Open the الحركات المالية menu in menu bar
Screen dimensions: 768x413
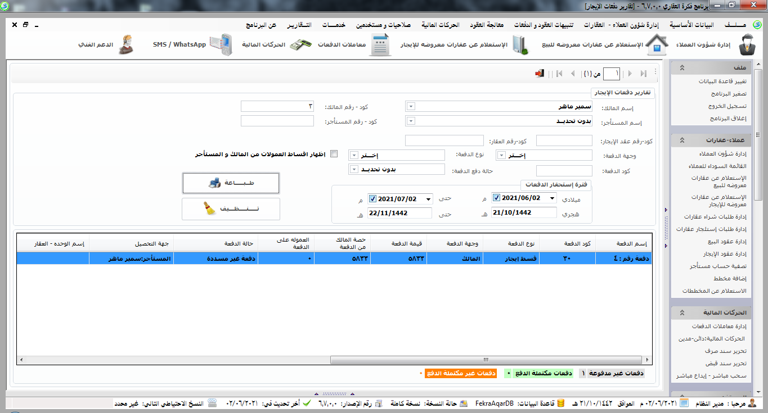tap(441, 26)
